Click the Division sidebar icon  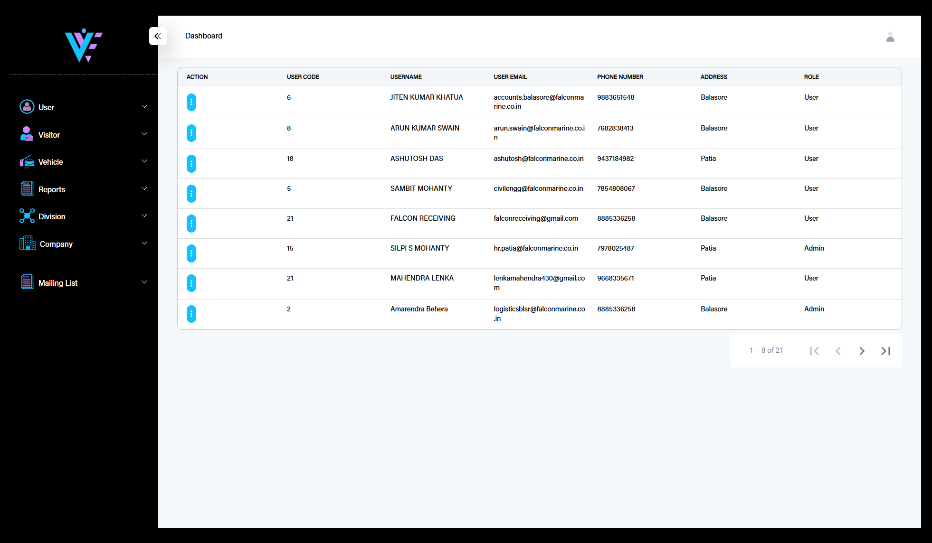click(x=27, y=216)
